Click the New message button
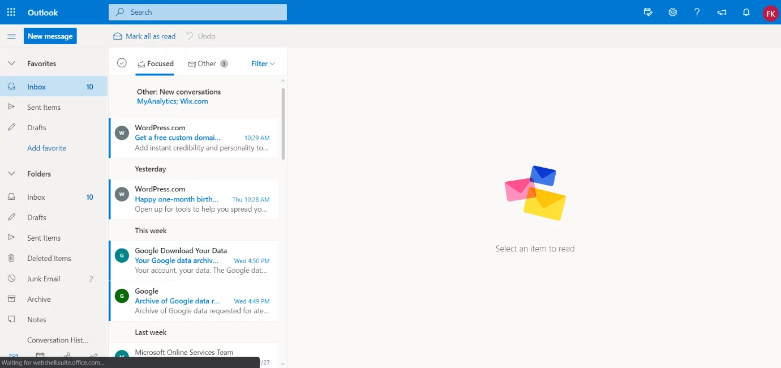This screenshot has height=368, width=781. tap(50, 36)
